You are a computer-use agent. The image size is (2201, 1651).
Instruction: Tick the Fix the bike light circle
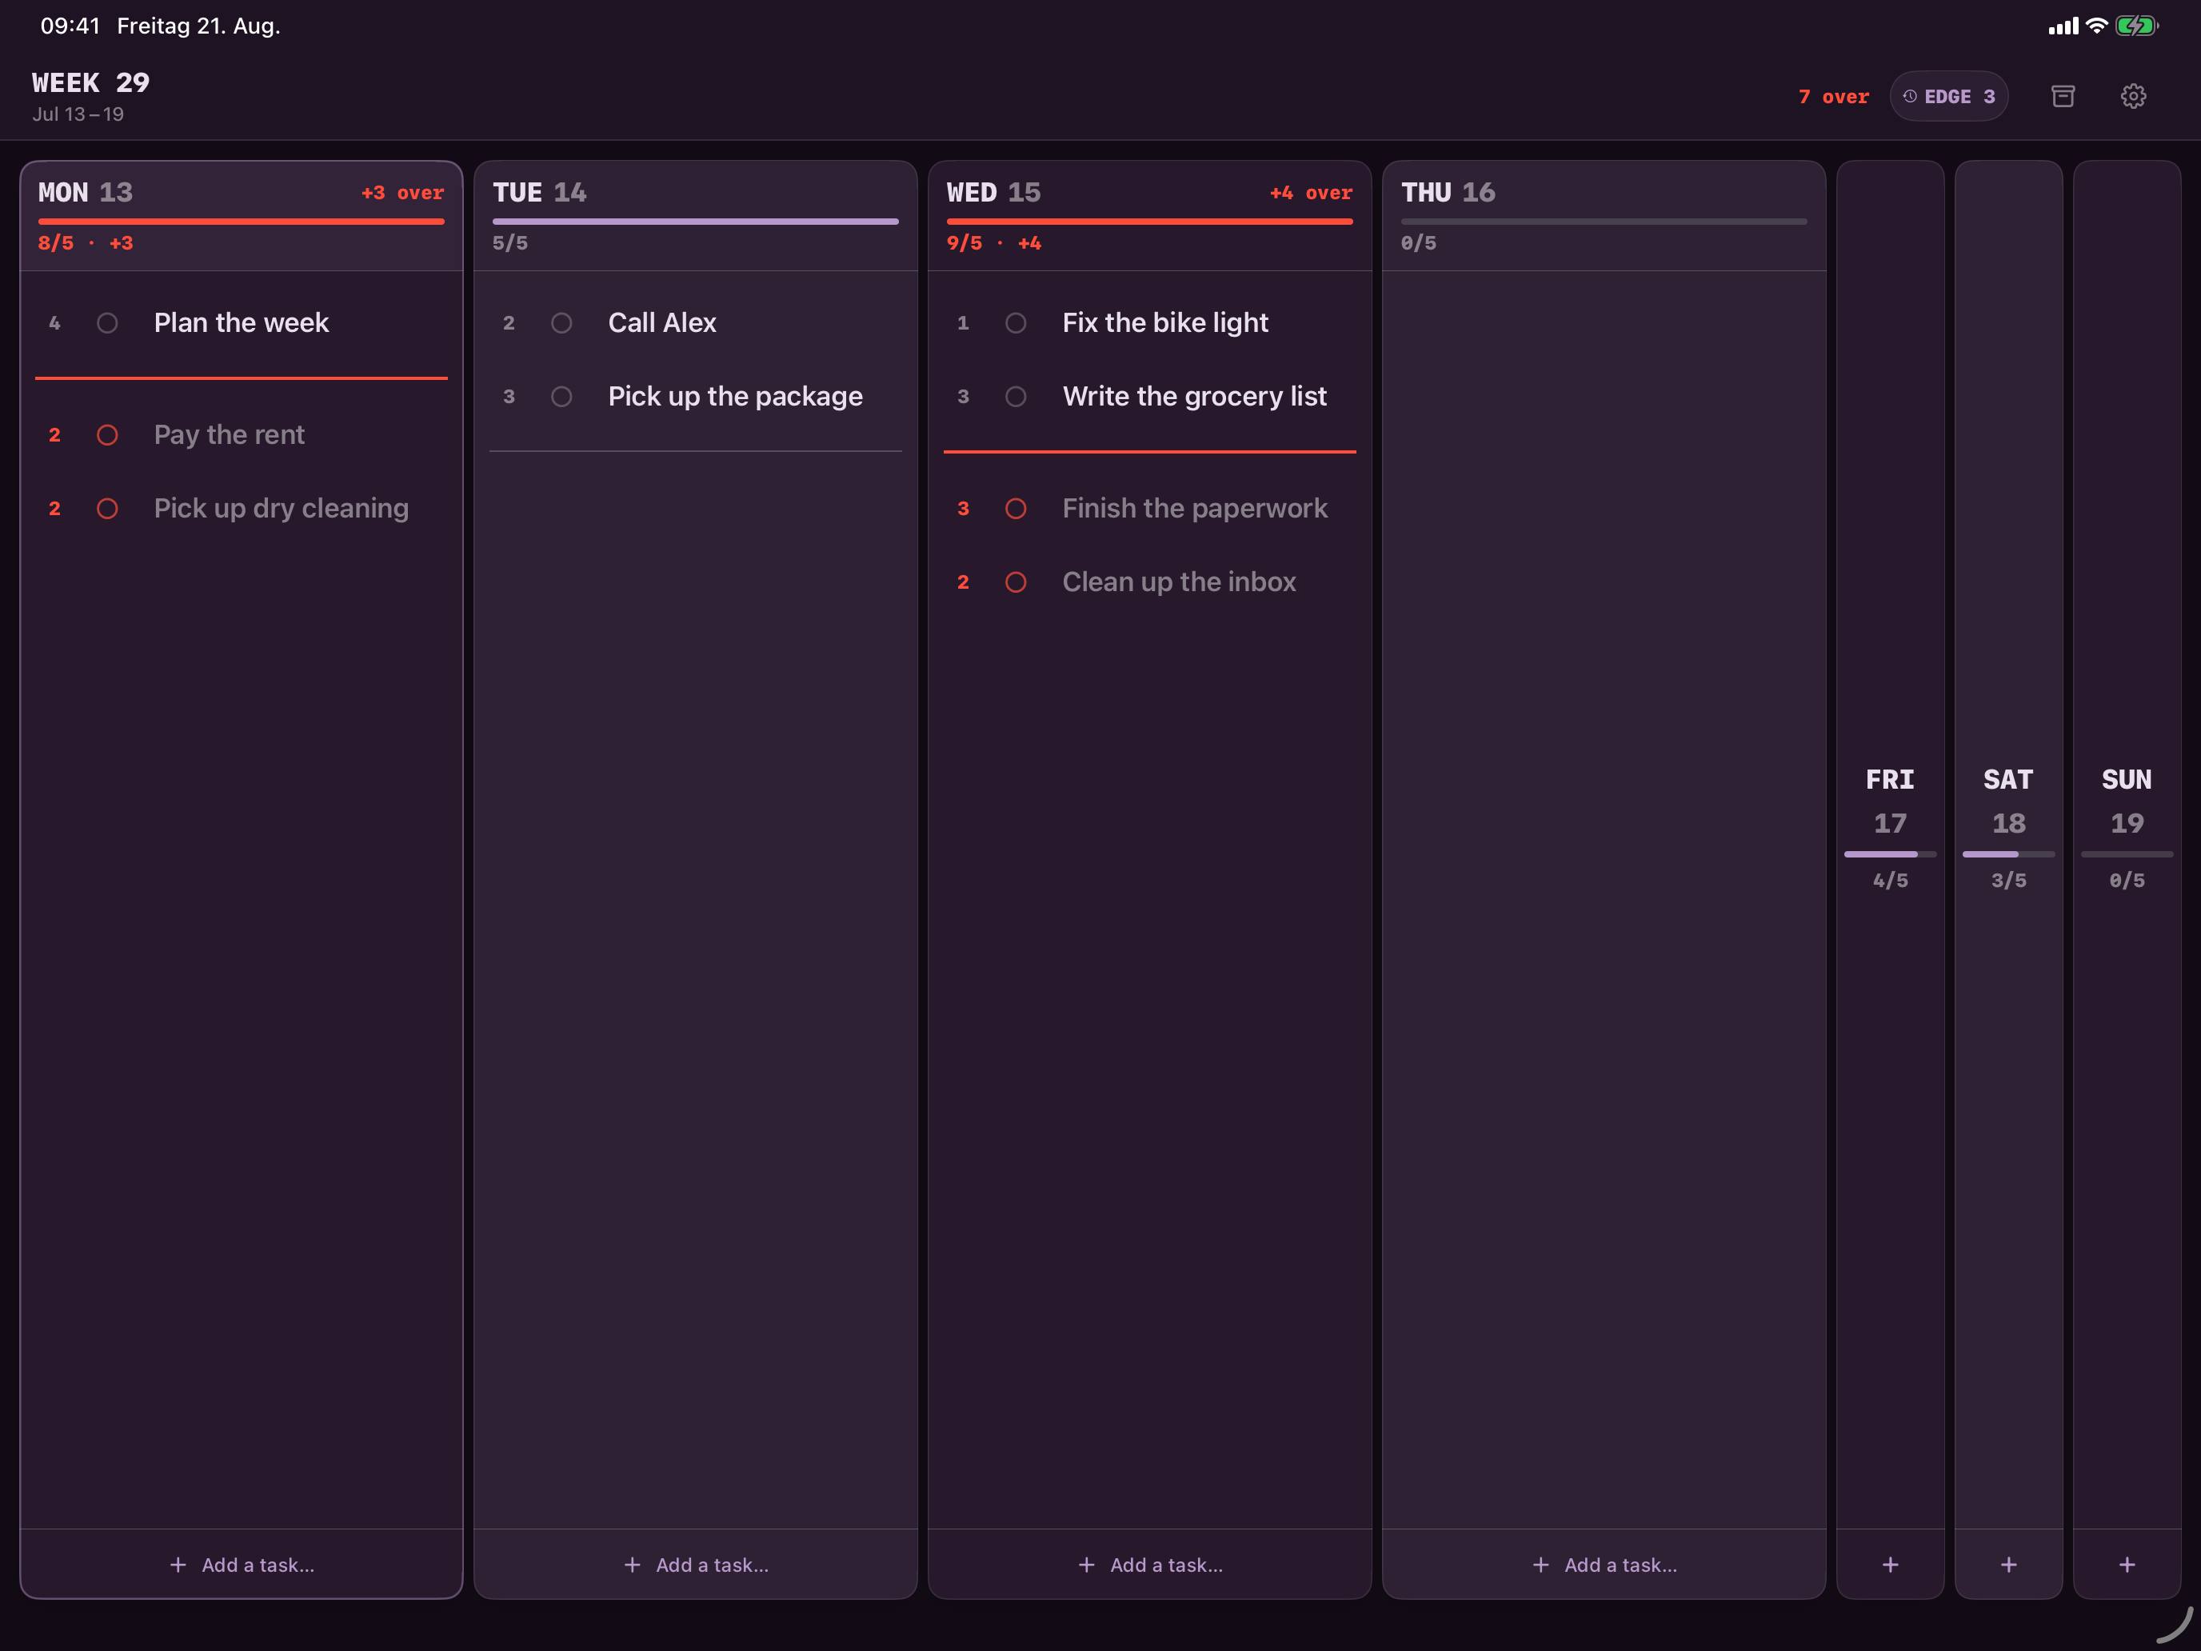pos(1016,323)
